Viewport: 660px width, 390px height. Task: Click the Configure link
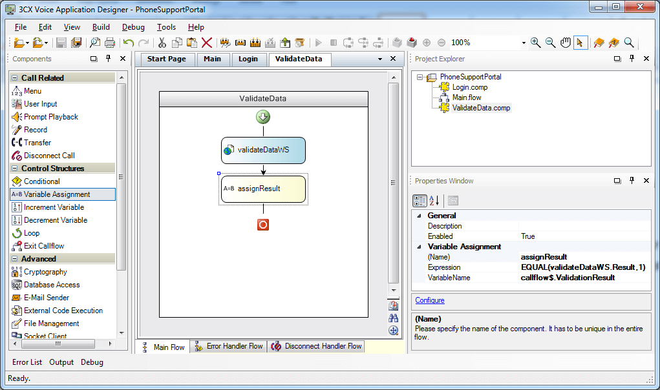coord(430,300)
